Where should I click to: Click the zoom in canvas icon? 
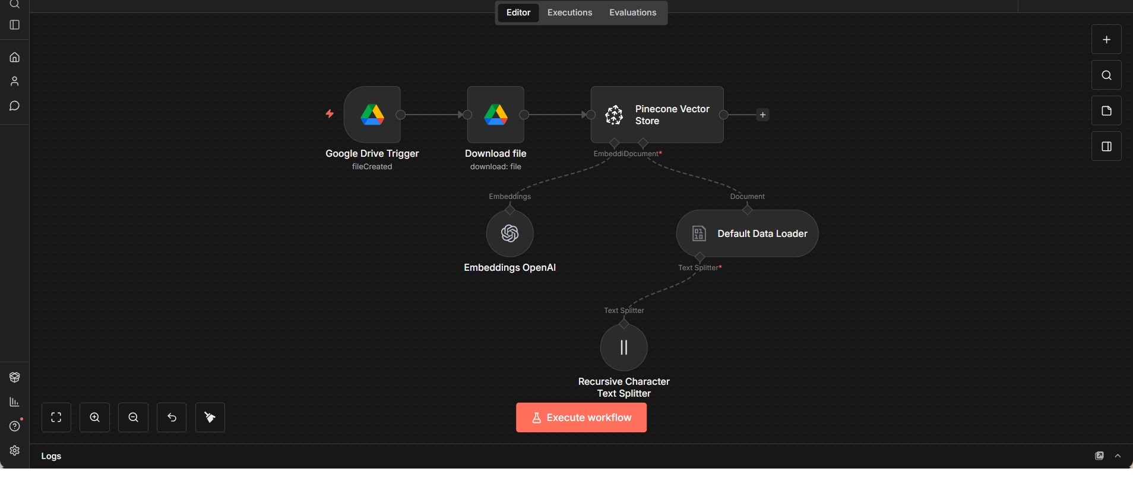coord(95,417)
